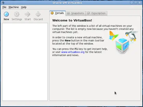Follow the www.virtualbox.org link
143x107 pixels.
coord(73,52)
